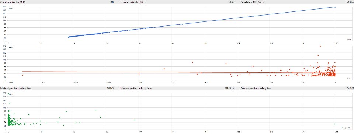The image size is (354, 134).
Task: Click the Time (hours) axis label
Action: click(x=346, y=128)
